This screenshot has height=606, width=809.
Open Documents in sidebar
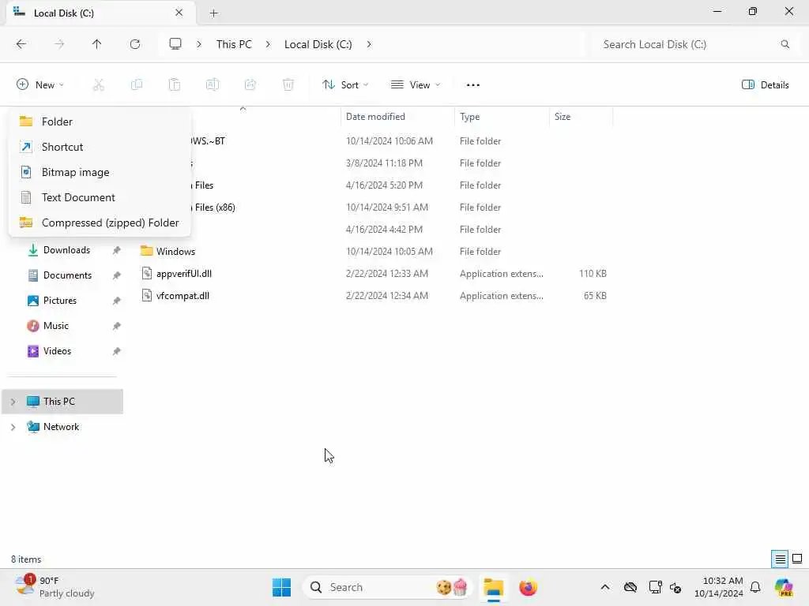click(67, 275)
